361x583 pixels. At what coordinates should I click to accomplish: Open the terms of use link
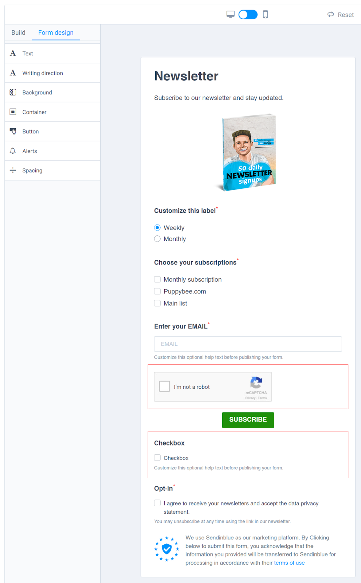[x=289, y=563]
